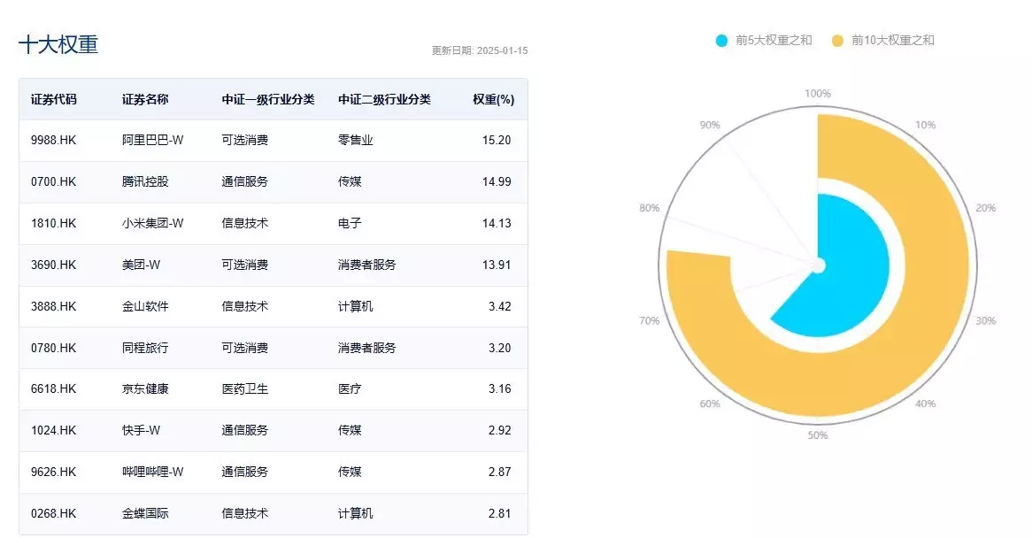The image size is (1032, 538).
Task: Select the 小米集团-W name cell
Action: click(153, 223)
